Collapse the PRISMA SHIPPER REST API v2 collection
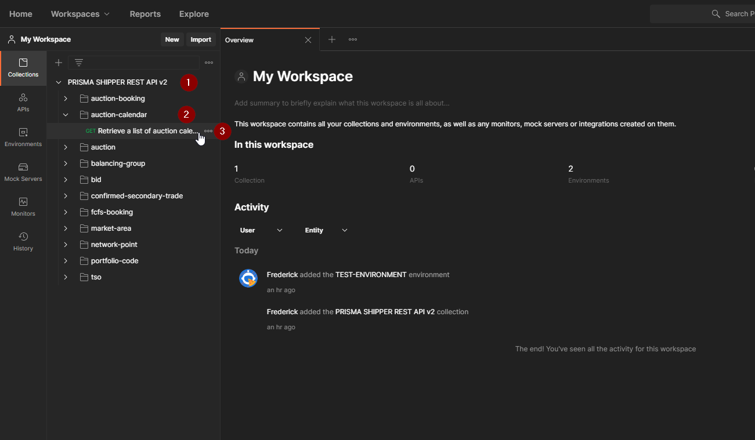 pos(59,82)
